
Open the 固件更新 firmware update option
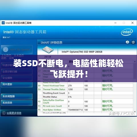click(17, 84)
